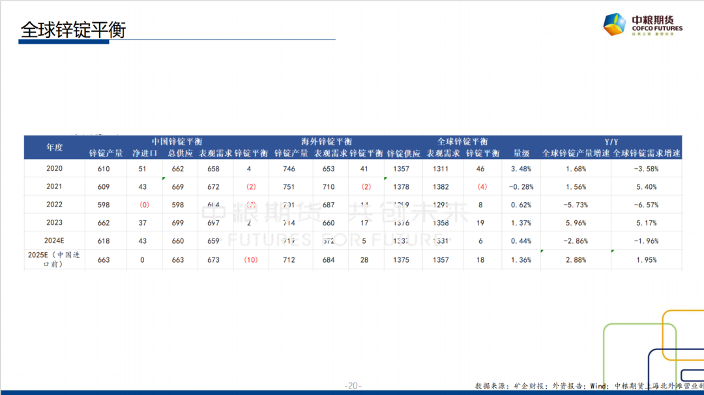
Task: Click the 净进口 column header
Action: (145, 153)
